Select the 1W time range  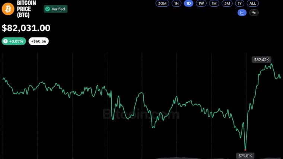201,3
